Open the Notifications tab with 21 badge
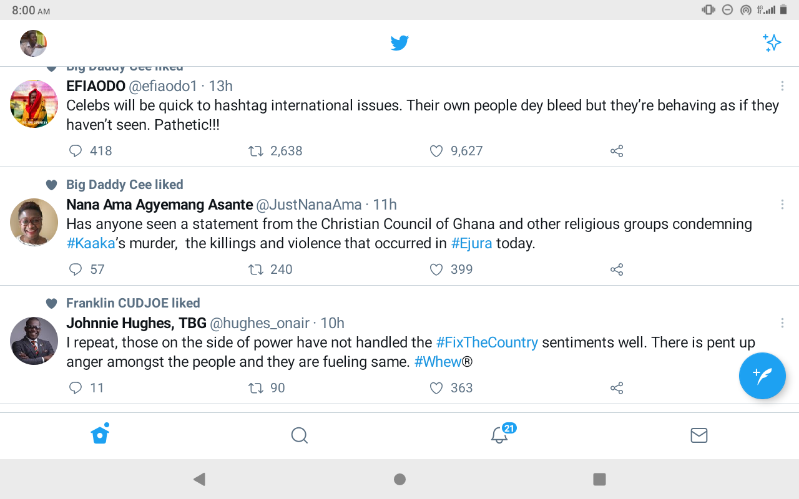799x499 pixels. point(499,435)
